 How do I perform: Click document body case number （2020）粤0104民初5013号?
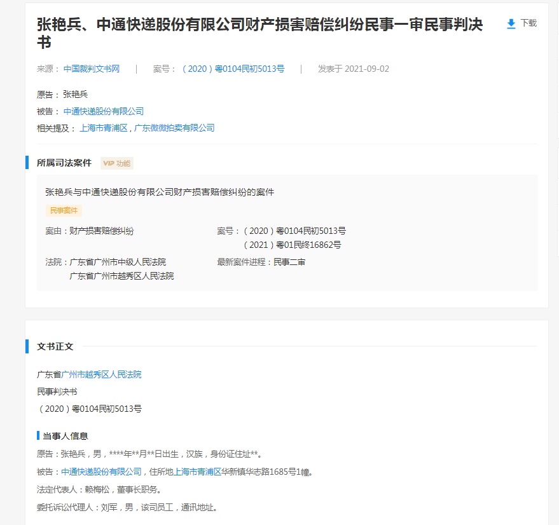pyautogui.click(x=89, y=409)
